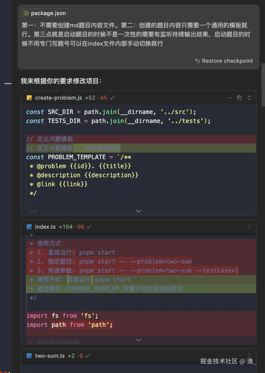Click the TS file icon for index.ts

tap(29, 227)
